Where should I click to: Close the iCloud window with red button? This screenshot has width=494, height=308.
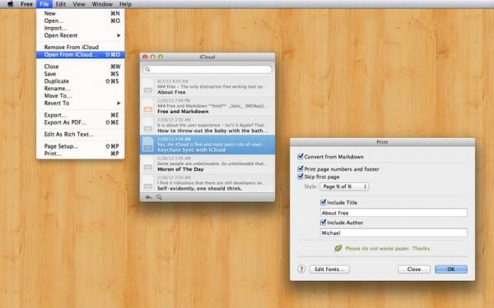[145, 57]
